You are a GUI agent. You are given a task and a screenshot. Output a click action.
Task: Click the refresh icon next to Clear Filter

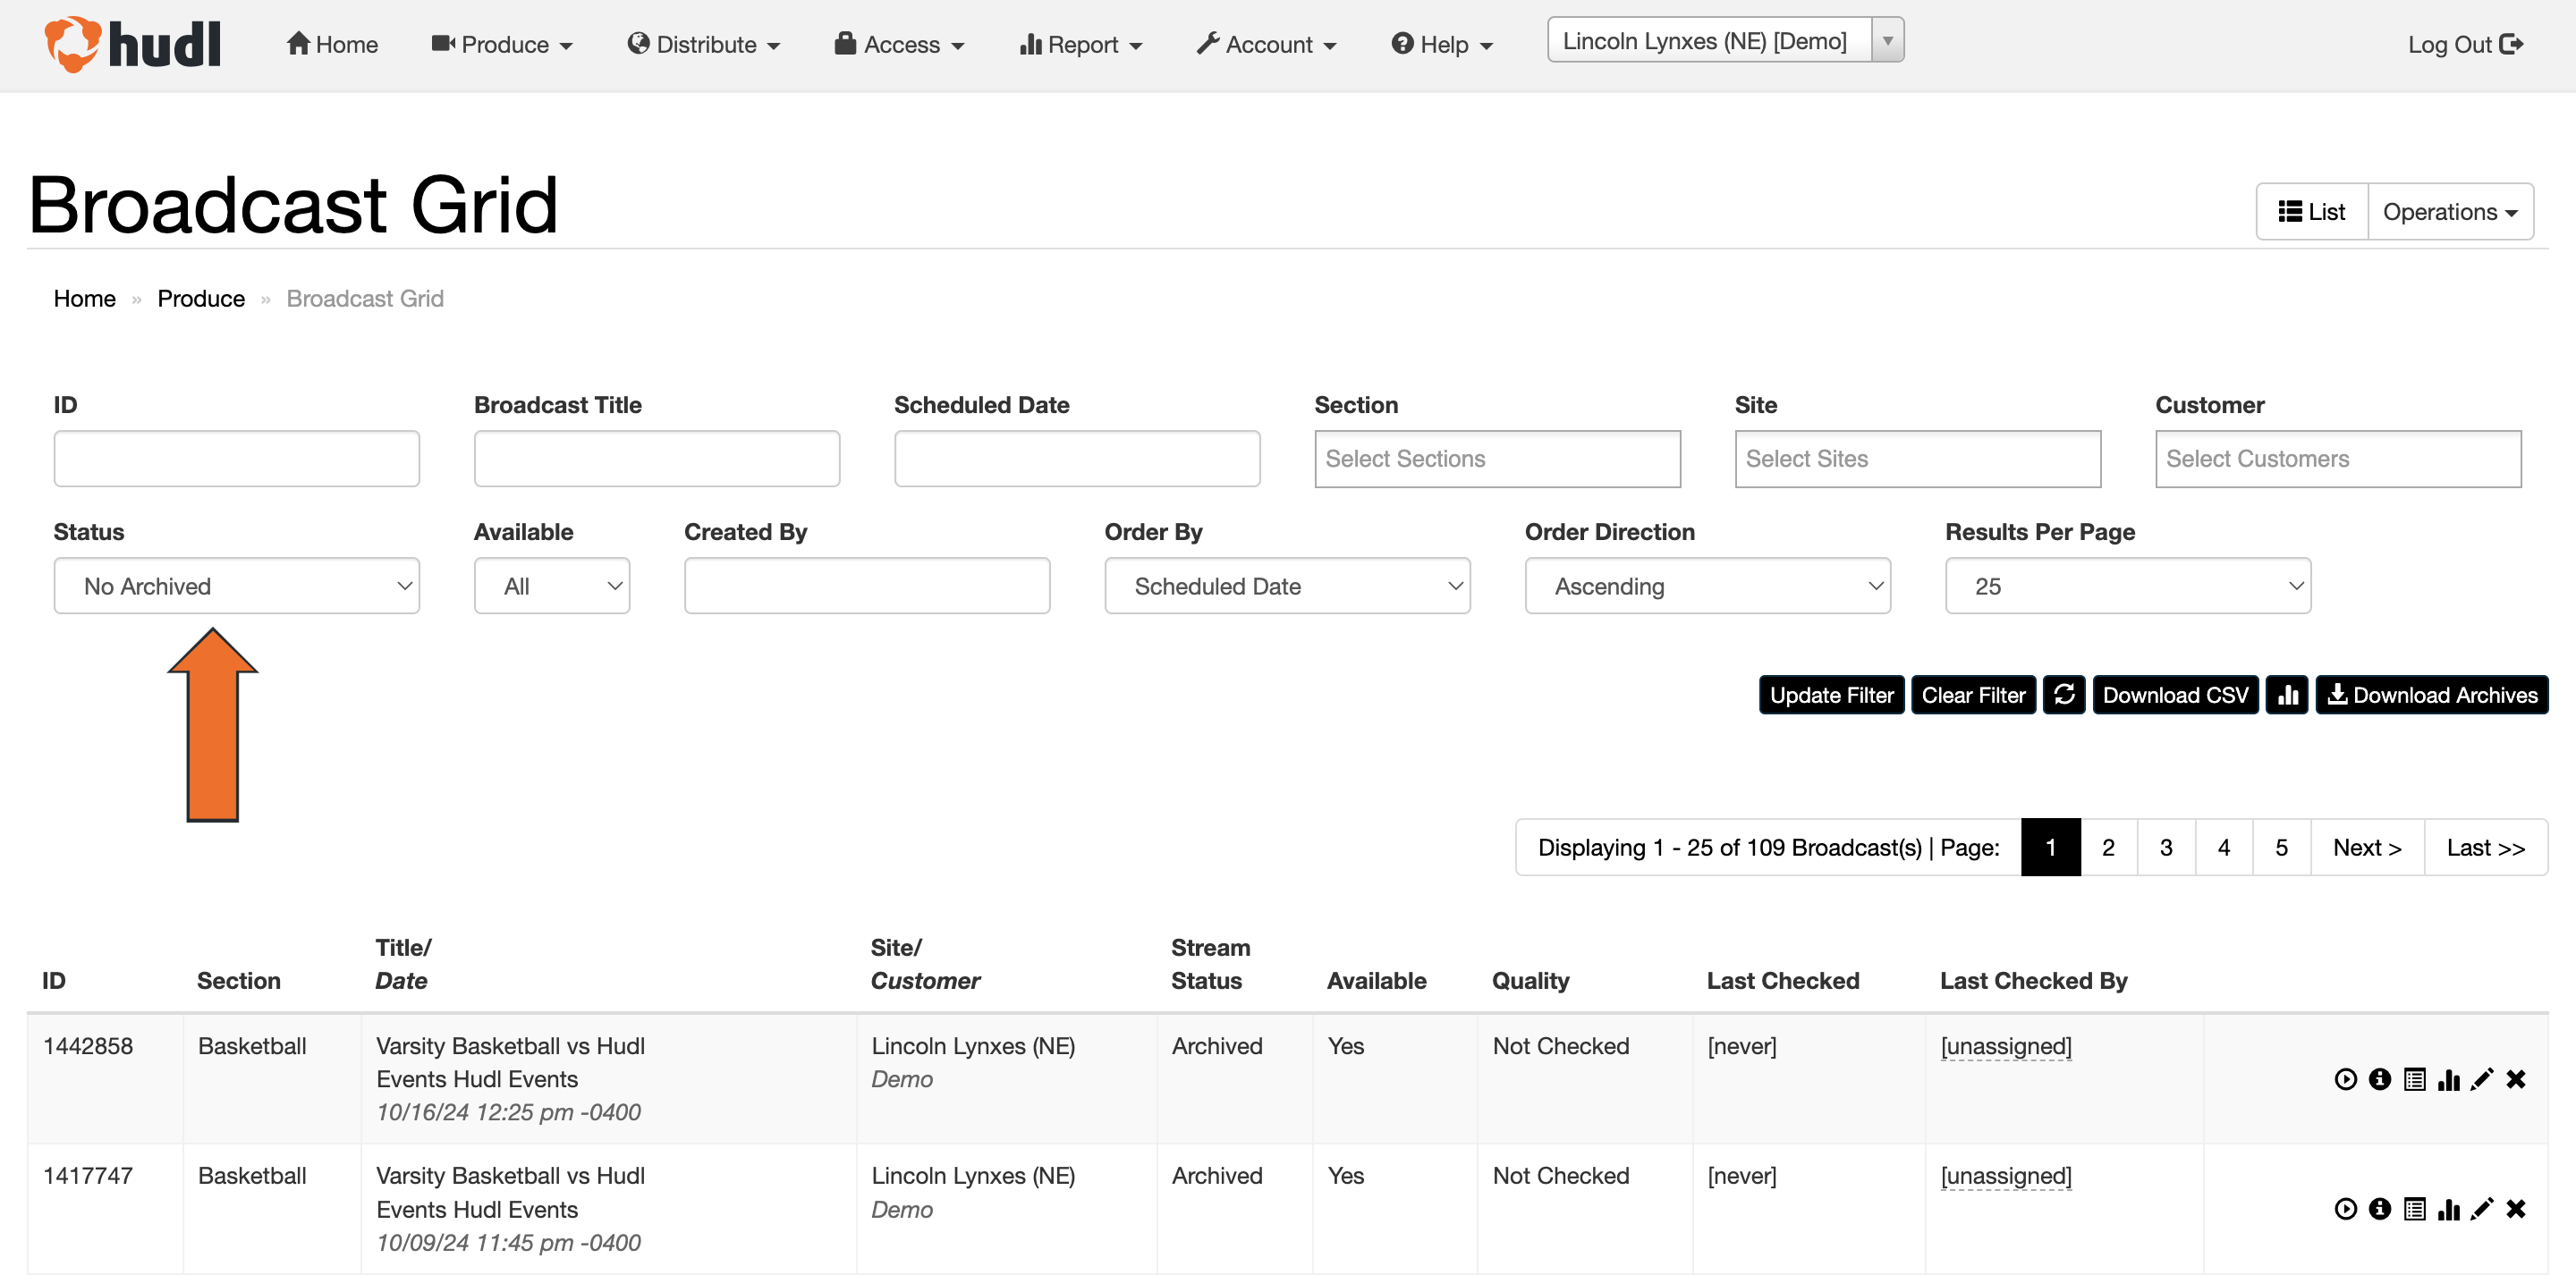click(x=2064, y=694)
